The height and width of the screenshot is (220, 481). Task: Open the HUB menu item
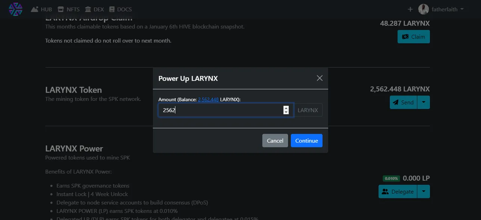pyautogui.click(x=42, y=9)
